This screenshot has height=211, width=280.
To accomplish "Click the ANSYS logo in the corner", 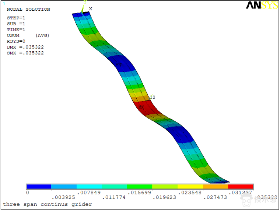I will tap(262, 5).
